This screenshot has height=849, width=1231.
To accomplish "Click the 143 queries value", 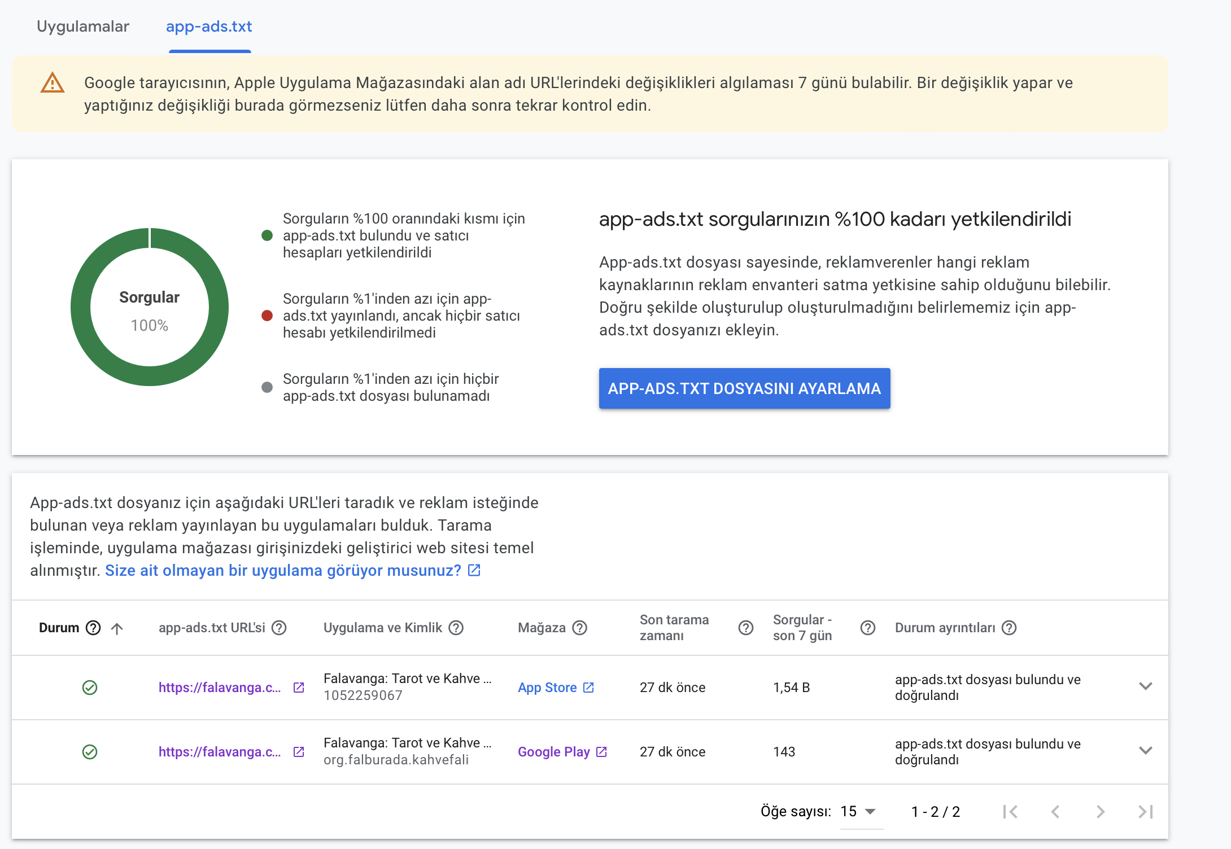I will point(784,752).
